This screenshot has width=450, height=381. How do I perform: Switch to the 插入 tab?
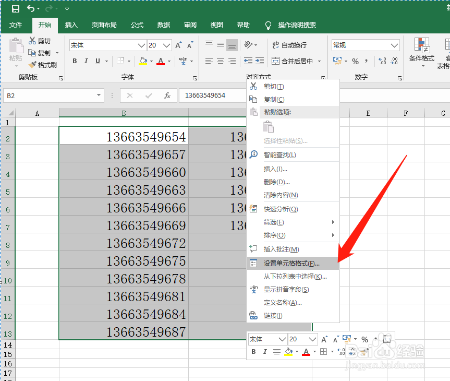(x=71, y=25)
